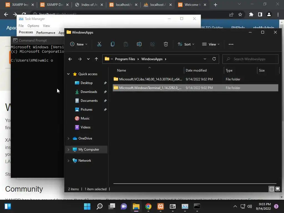
Task: Click the Paste clipboard icon in Explorer toolbar
Action: [x=126, y=44]
